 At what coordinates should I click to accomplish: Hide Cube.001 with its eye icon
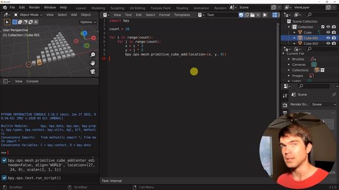point(328,38)
